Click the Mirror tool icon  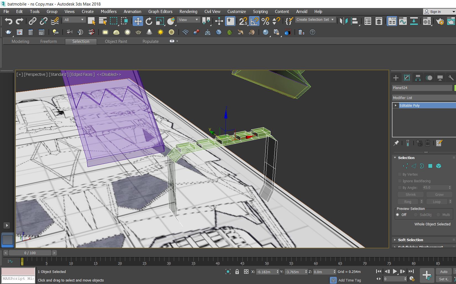pyautogui.click(x=344, y=21)
